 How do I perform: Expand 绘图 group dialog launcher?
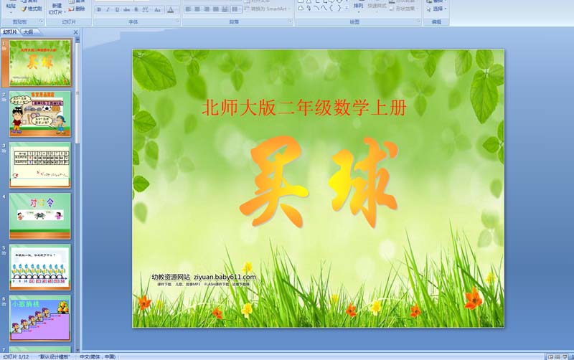click(418, 22)
